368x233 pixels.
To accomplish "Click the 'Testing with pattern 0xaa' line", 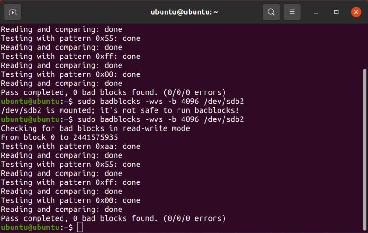I will click(x=70, y=146).
